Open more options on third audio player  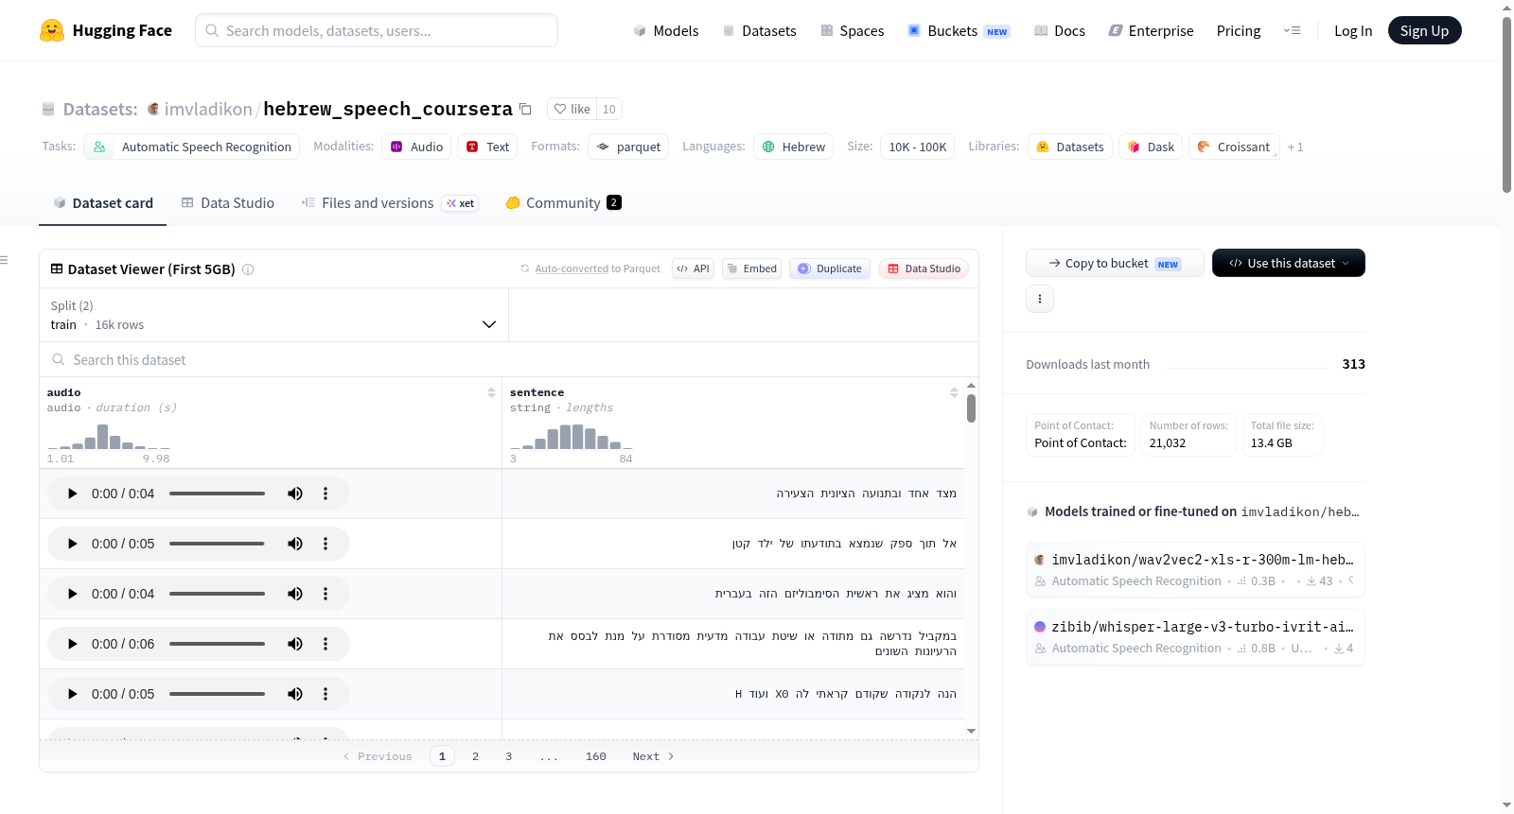(326, 594)
